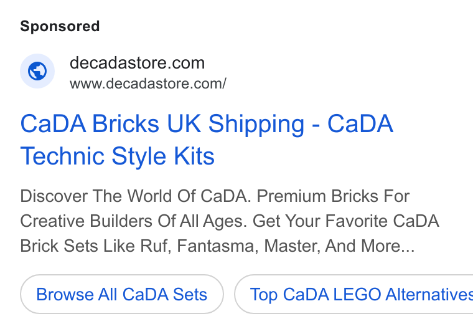The image size is (473, 334).
Task: Open the 'CaDA Bricks UK Shipping' headline
Action: pos(162,124)
